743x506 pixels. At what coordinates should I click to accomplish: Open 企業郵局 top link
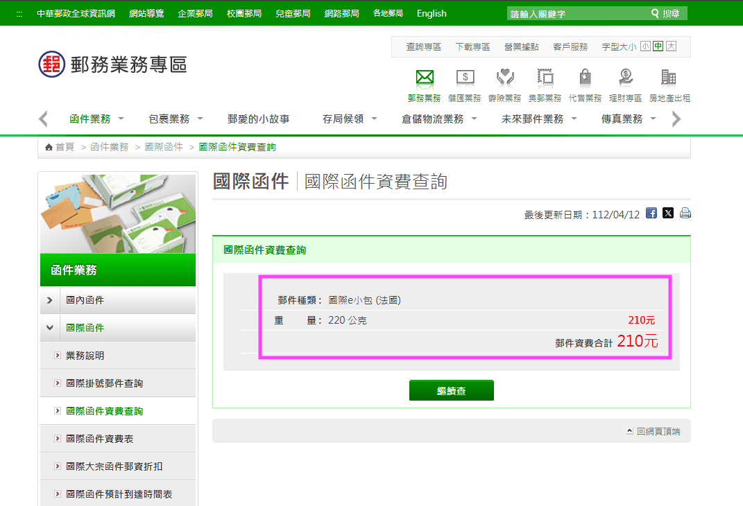coord(195,14)
